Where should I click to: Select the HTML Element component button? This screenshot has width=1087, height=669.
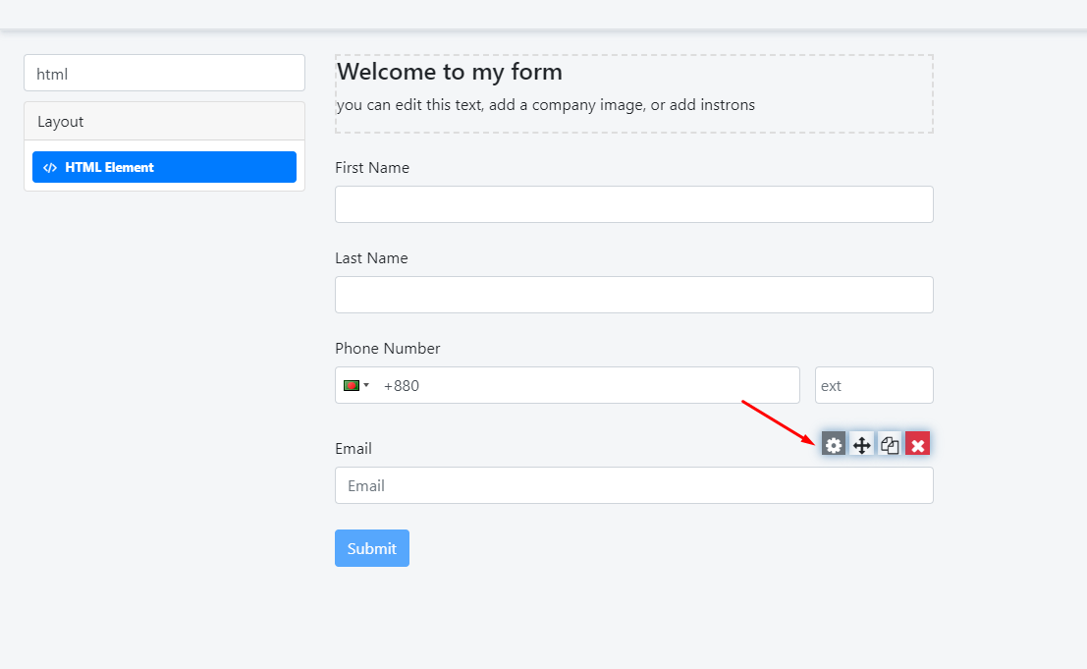point(164,167)
